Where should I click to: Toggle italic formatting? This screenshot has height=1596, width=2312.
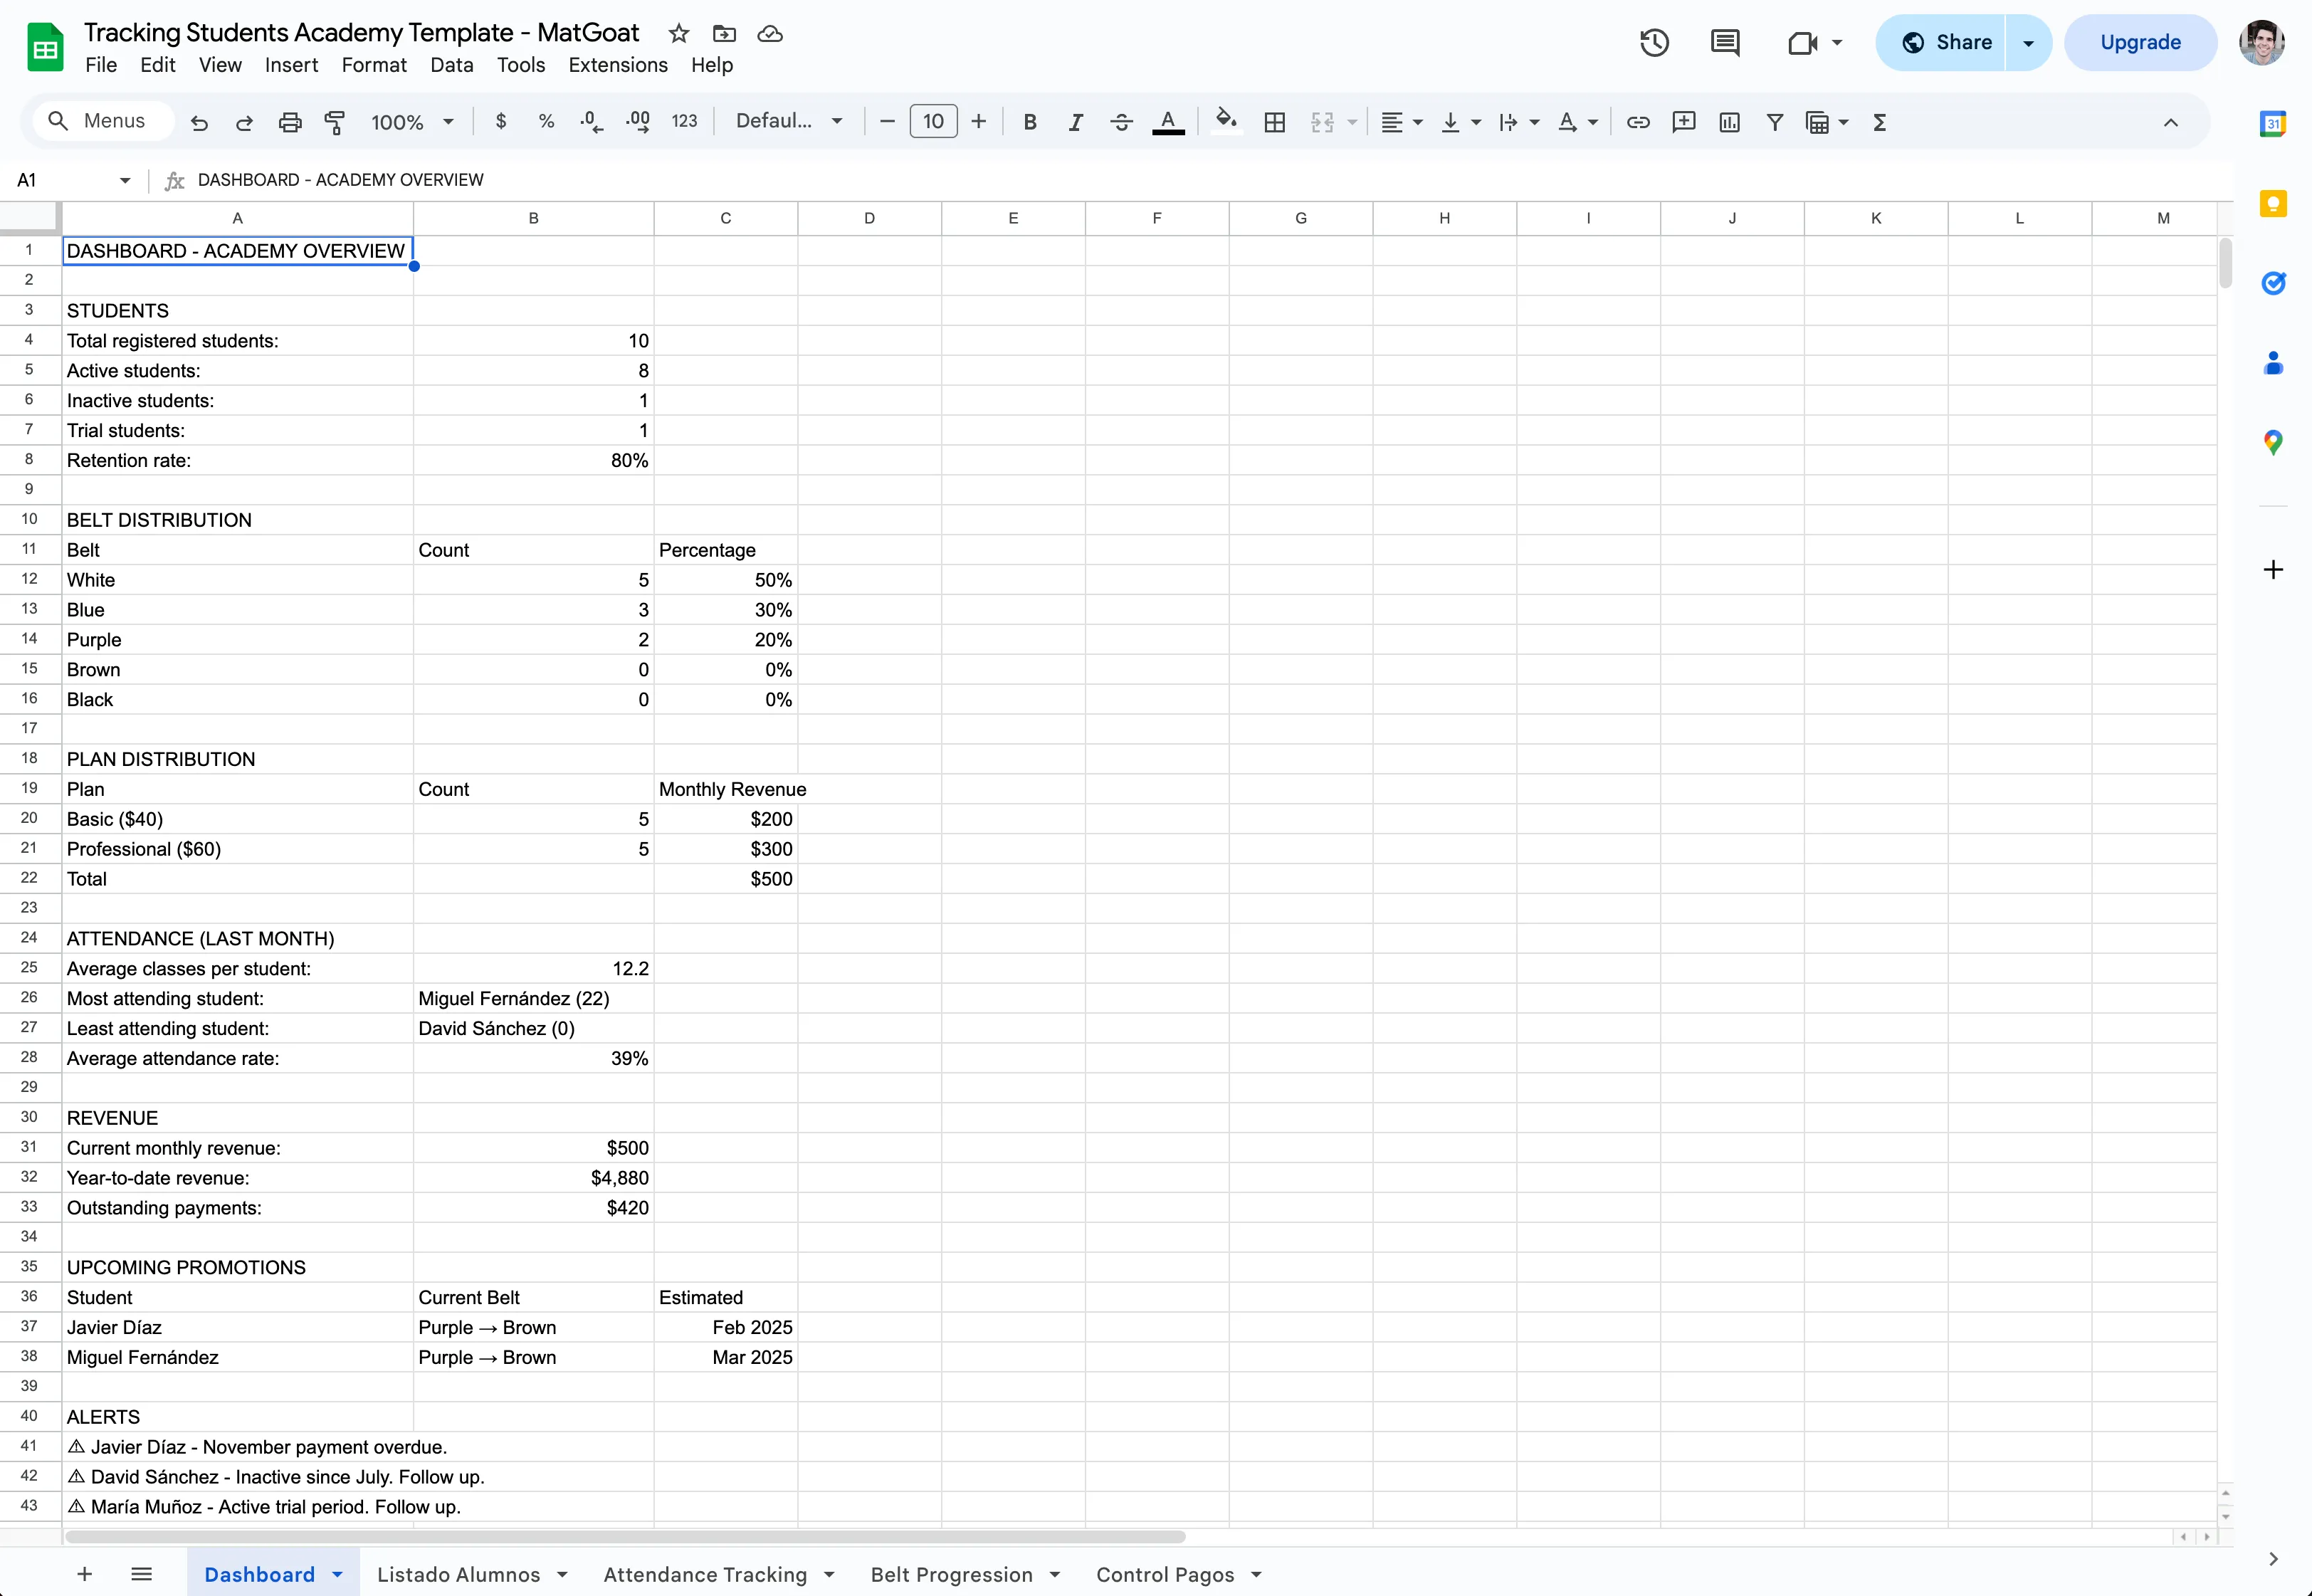coord(1076,121)
